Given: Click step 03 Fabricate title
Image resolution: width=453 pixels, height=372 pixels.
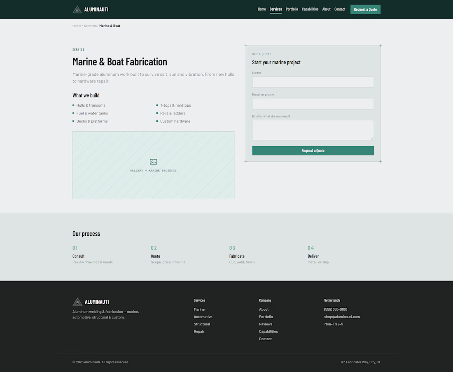Looking at the screenshot, I should (237, 256).
